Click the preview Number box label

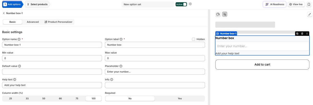click(x=225, y=38)
